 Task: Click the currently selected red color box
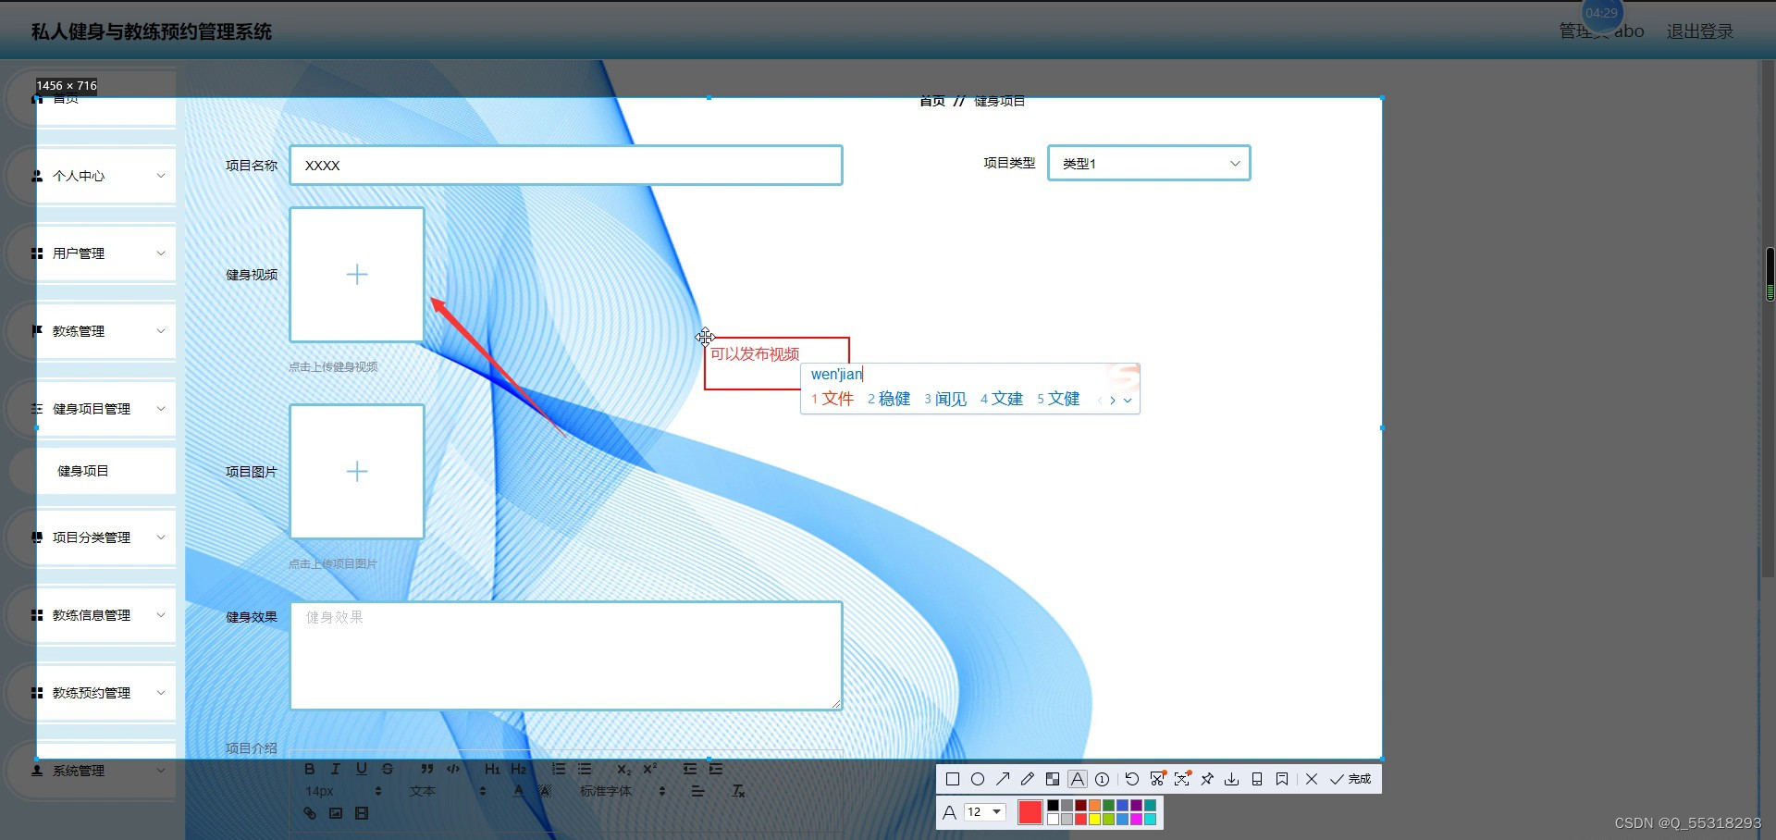point(1030,812)
